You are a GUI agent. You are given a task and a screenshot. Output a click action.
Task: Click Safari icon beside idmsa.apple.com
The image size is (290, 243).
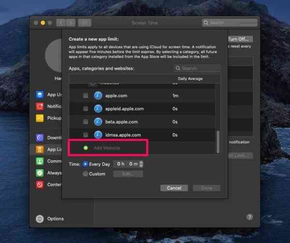pyautogui.click(x=98, y=135)
